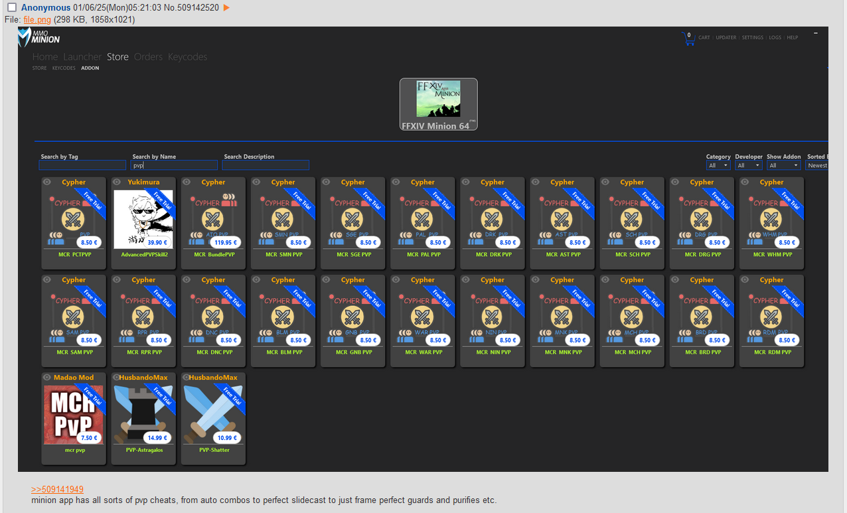This screenshot has height=513, width=847.
Task: Open the Home tab
Action: point(45,57)
